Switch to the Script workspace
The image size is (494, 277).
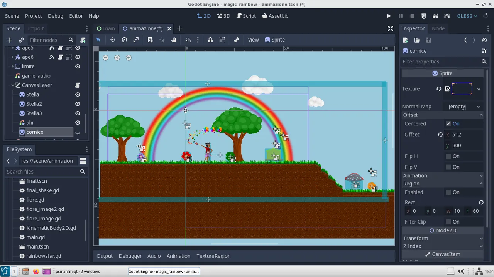coord(246,16)
